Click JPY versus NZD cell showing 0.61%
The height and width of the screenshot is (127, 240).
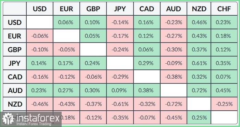pos(199,63)
